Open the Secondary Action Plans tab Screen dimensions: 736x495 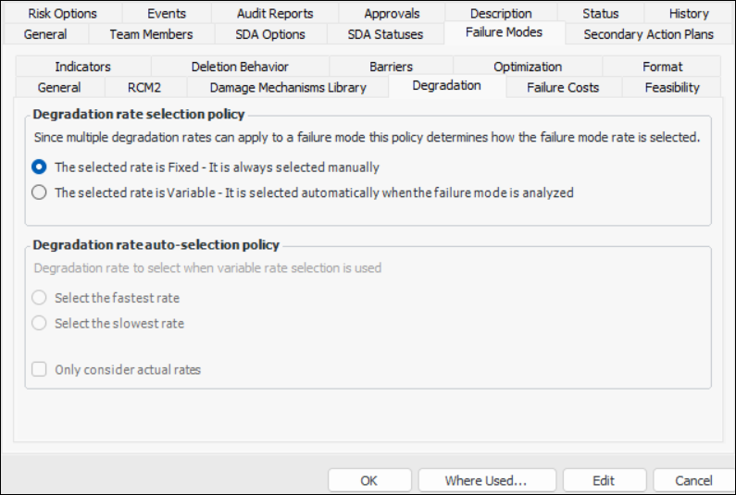click(x=648, y=34)
